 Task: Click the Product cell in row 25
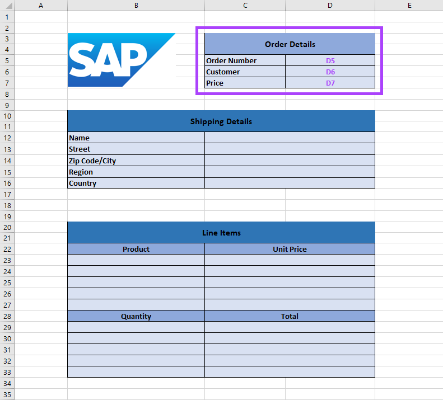[136, 283]
